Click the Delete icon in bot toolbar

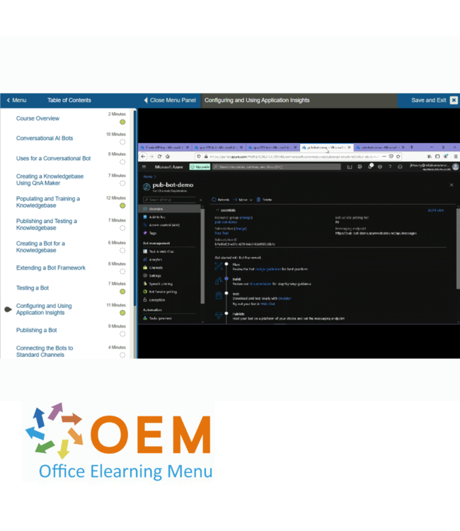[x=258, y=200]
